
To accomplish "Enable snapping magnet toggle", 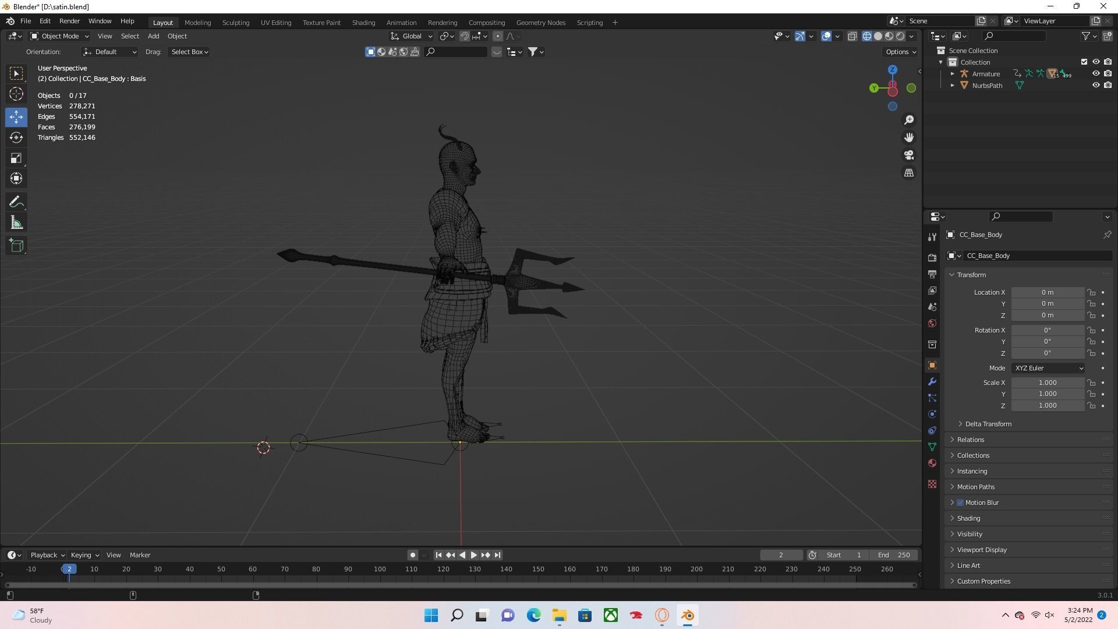I will click(x=465, y=36).
